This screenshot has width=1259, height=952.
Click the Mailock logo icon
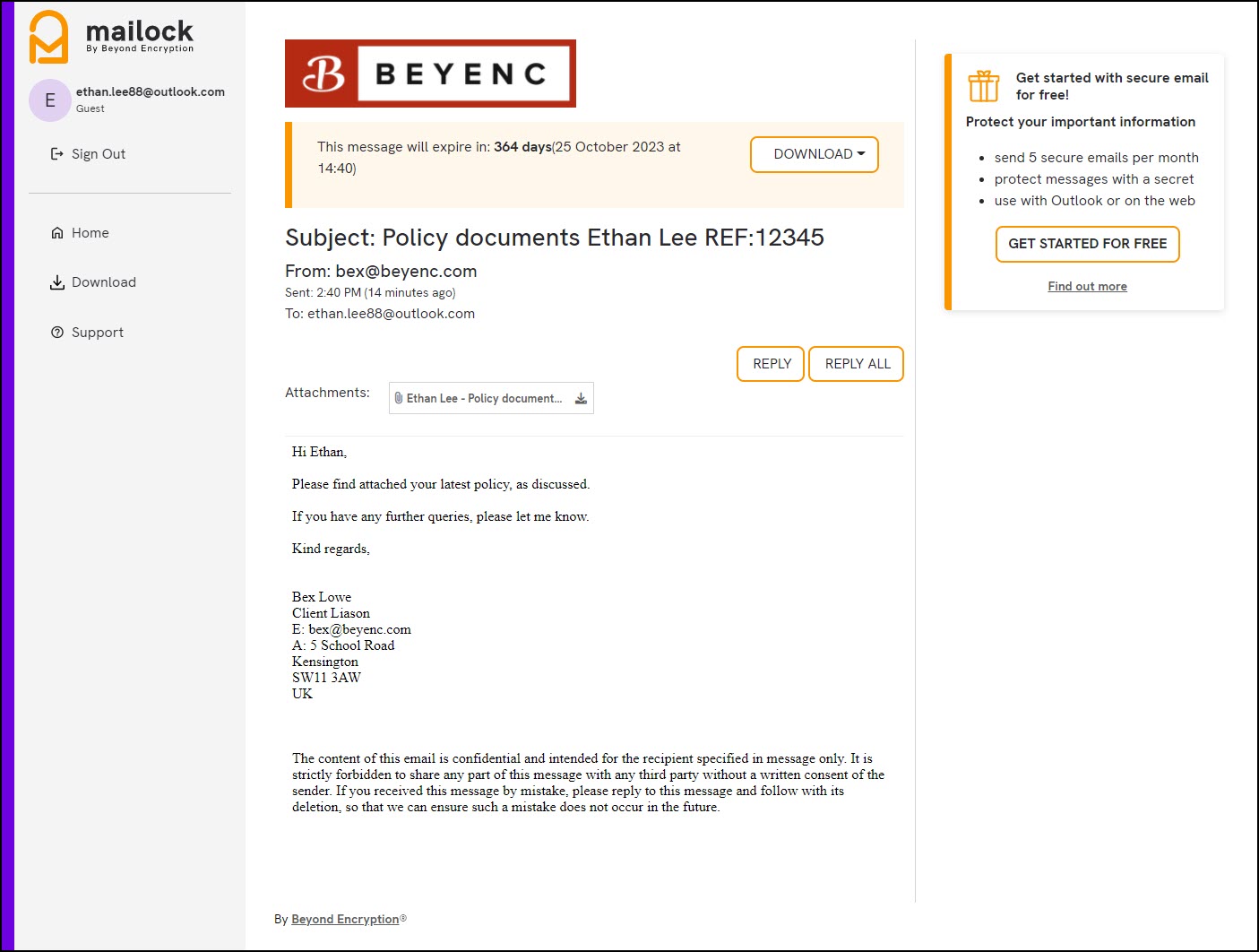point(48,37)
